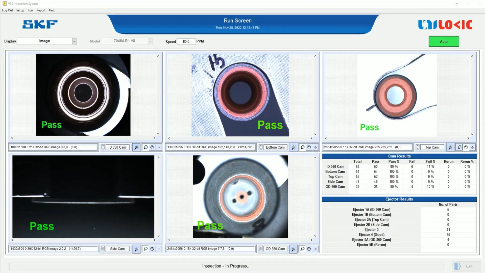The image size is (485, 273).
Task: Click zoom-to-fit icon for Top Cam
Action: 450,147
